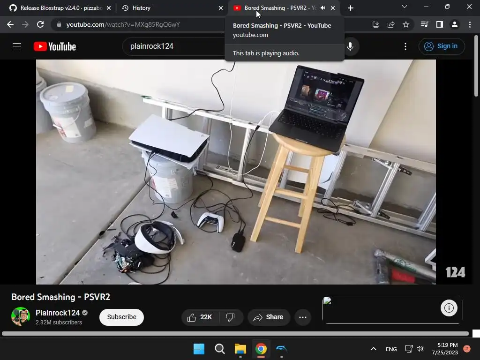Image resolution: width=480 pixels, height=360 pixels.
Task: Open the Dolphin emulator taskbar icon
Action: (282, 349)
